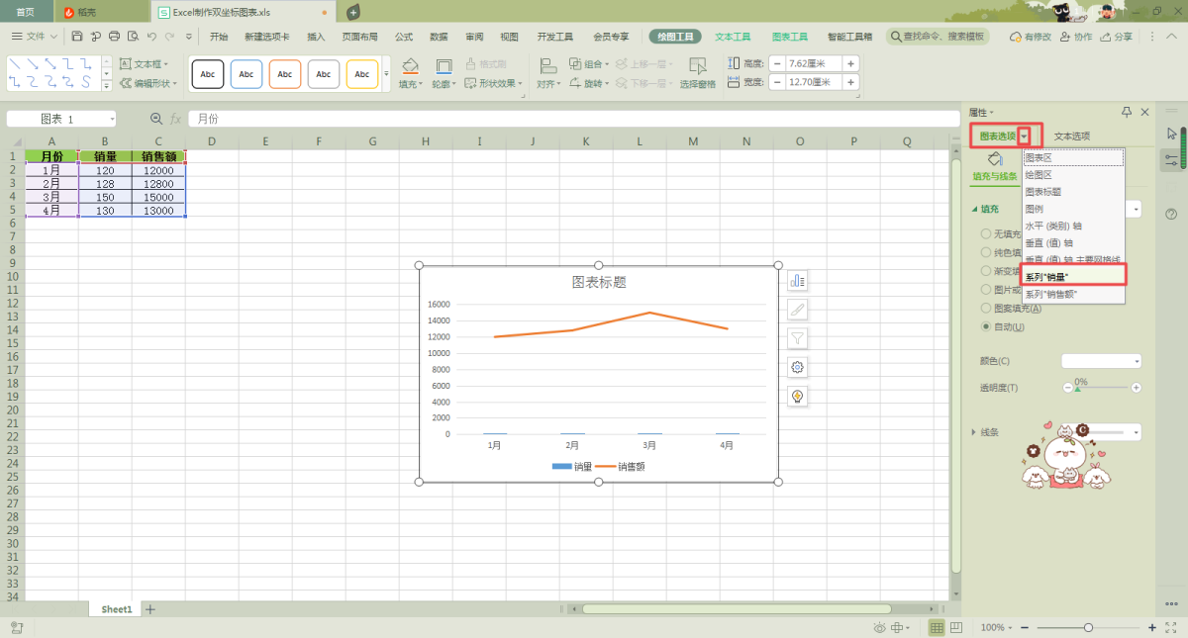This screenshot has height=638, width=1188.
Task: Click the Save icon in quick access toolbar
Action: [77, 37]
